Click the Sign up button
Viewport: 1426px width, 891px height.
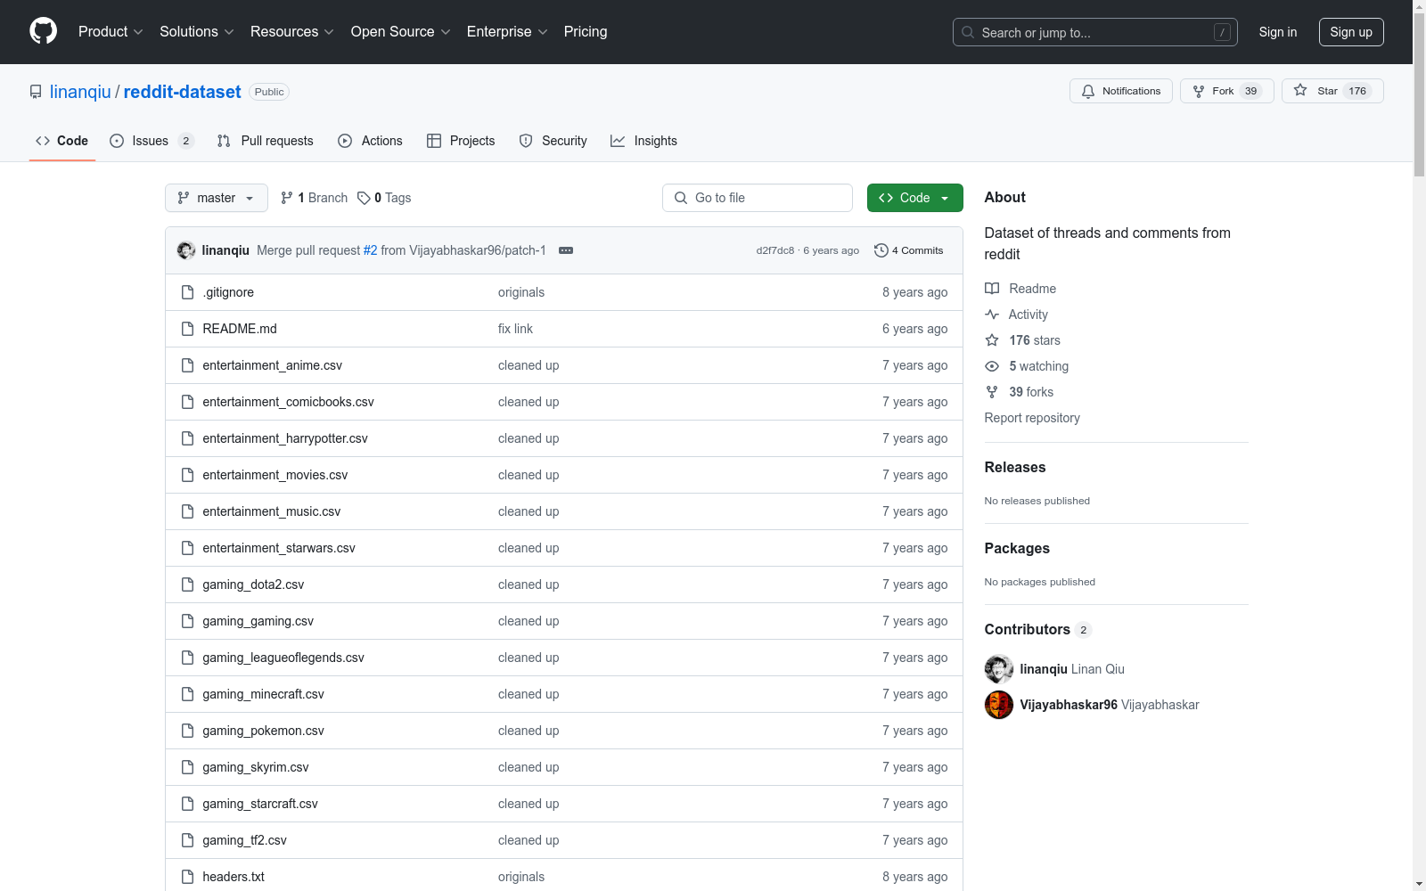1351,32
